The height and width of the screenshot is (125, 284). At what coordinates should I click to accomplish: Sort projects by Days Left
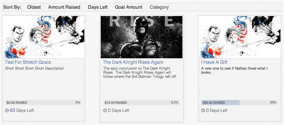97,7
